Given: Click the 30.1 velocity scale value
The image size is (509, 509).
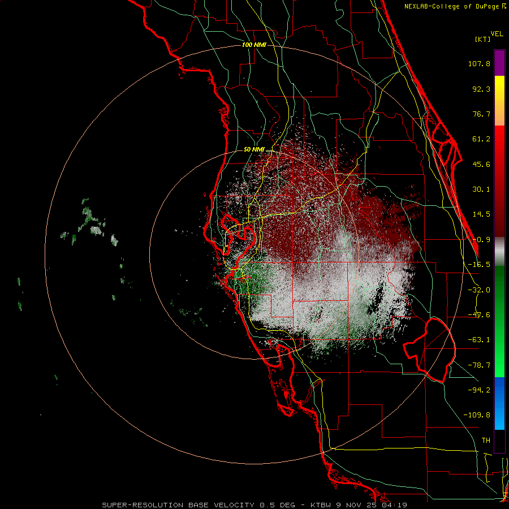Looking at the screenshot, I should (x=481, y=189).
